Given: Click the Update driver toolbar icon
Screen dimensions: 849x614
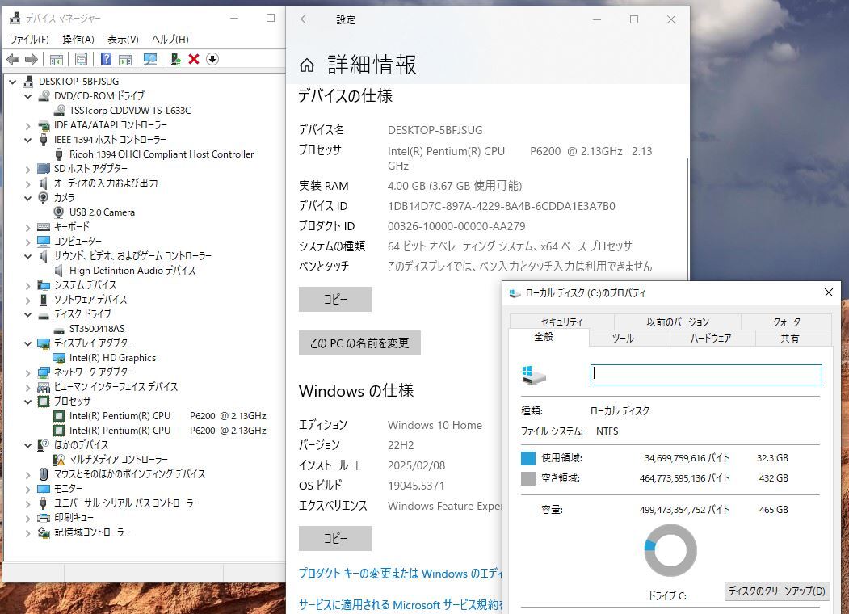Looking at the screenshot, I should 175,59.
